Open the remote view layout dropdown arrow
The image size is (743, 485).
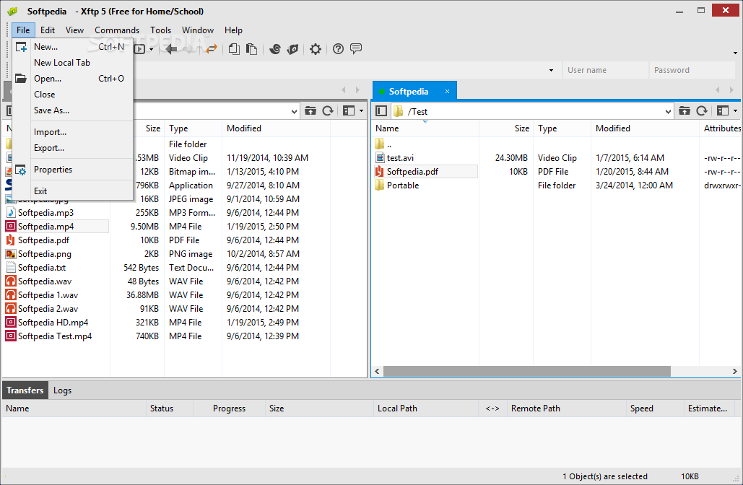735,111
